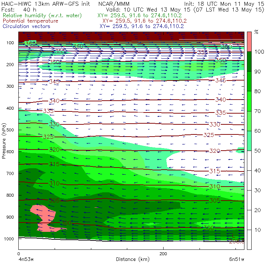Click the '500' pressure axis tick label

click(x=10, y=130)
